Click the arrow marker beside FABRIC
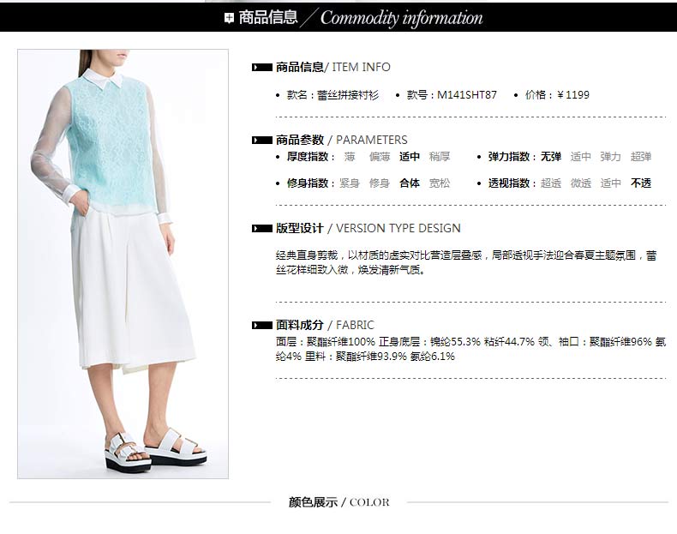677x534 pixels. pyautogui.click(x=261, y=325)
